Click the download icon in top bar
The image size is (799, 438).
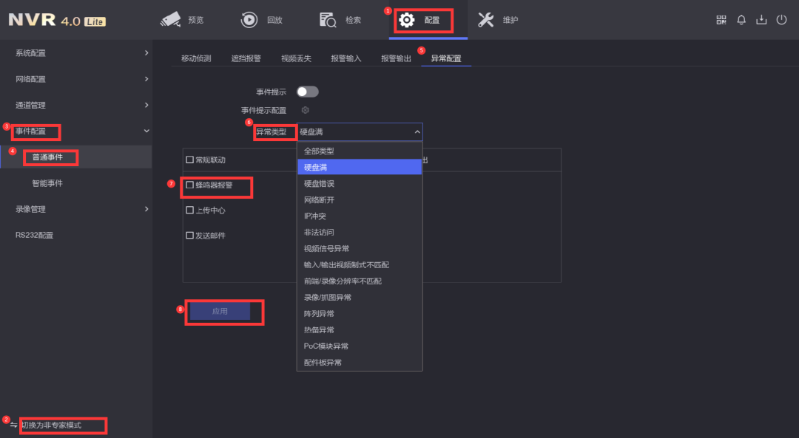(x=761, y=20)
